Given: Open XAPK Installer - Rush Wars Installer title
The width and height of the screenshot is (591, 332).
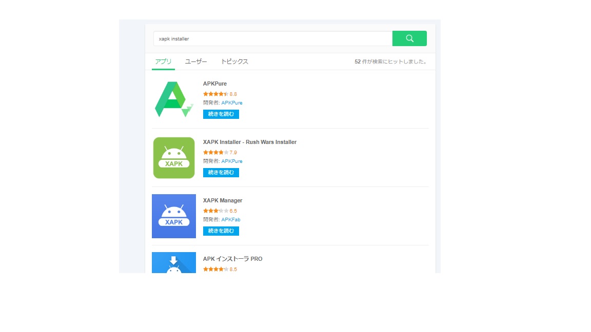Looking at the screenshot, I should 249,142.
